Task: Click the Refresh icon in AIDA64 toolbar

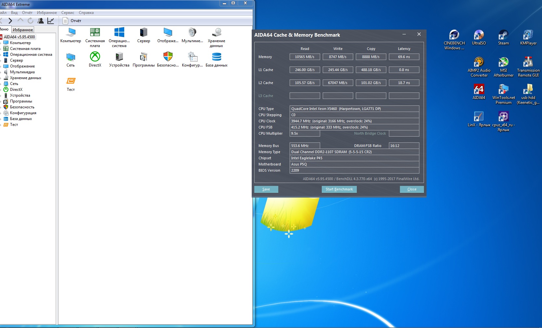Action: [30, 21]
